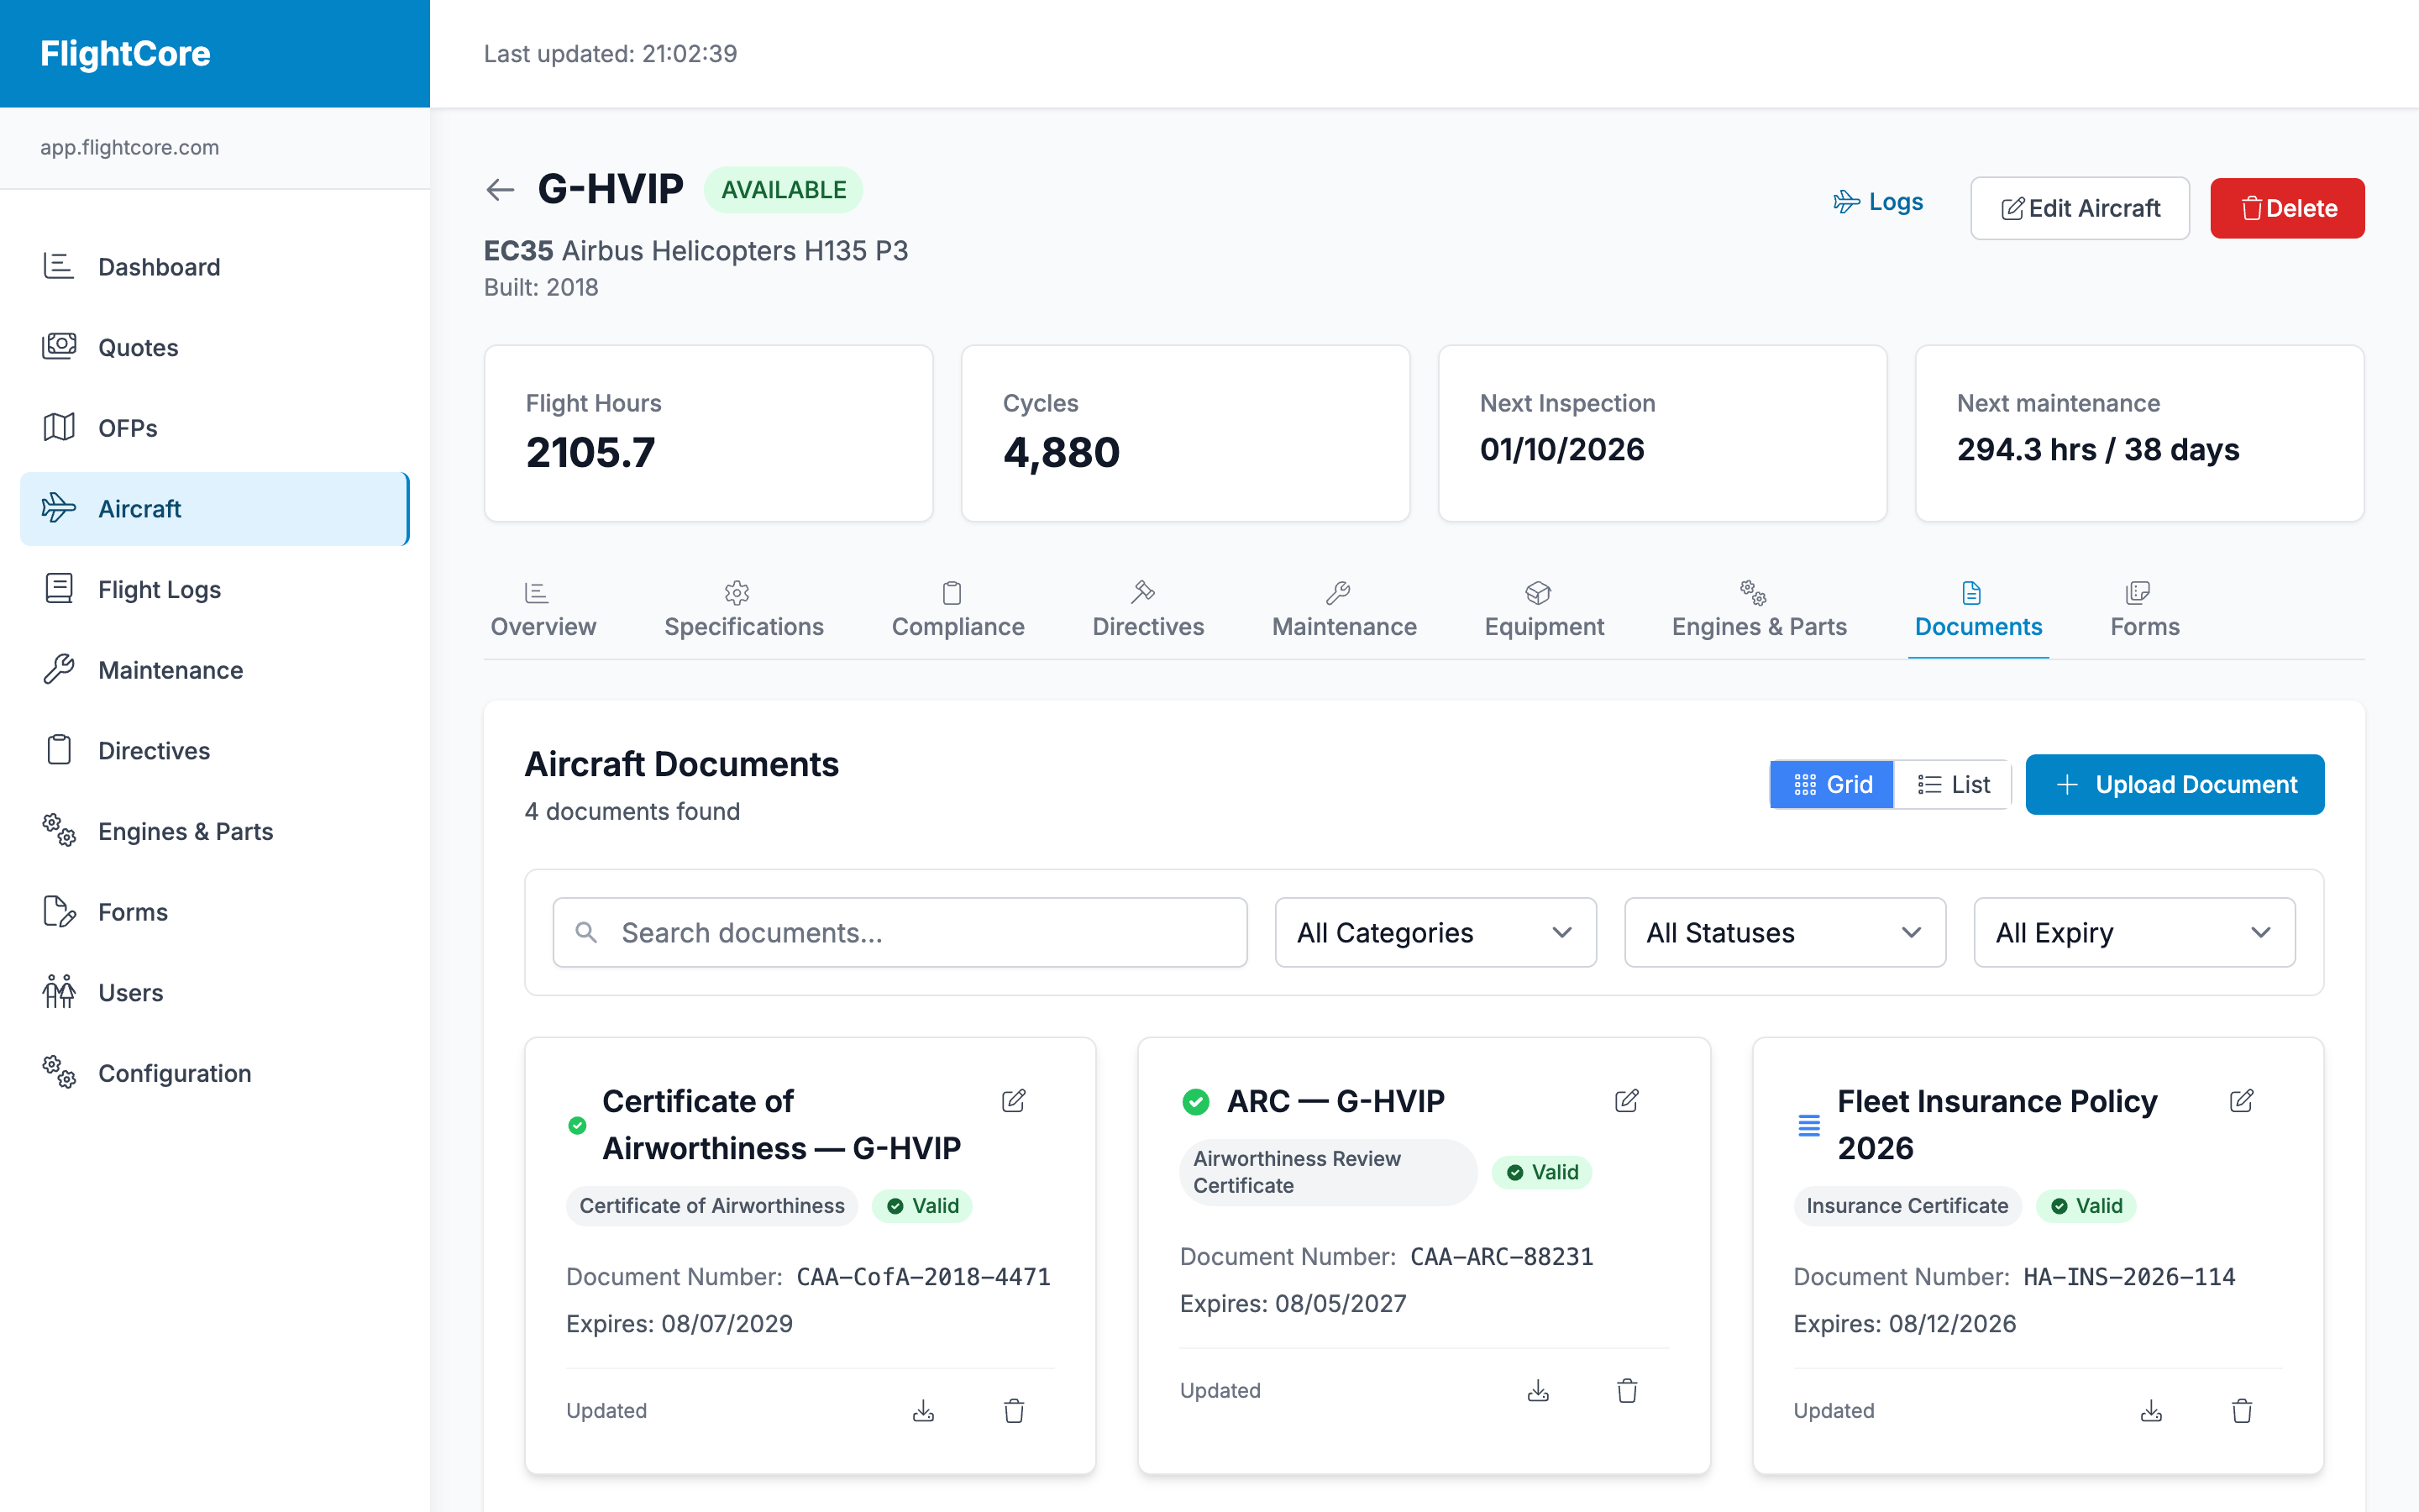The image size is (2419, 1512).
Task: Click the Engines & Parts sidebar gears icon
Action: 59,831
